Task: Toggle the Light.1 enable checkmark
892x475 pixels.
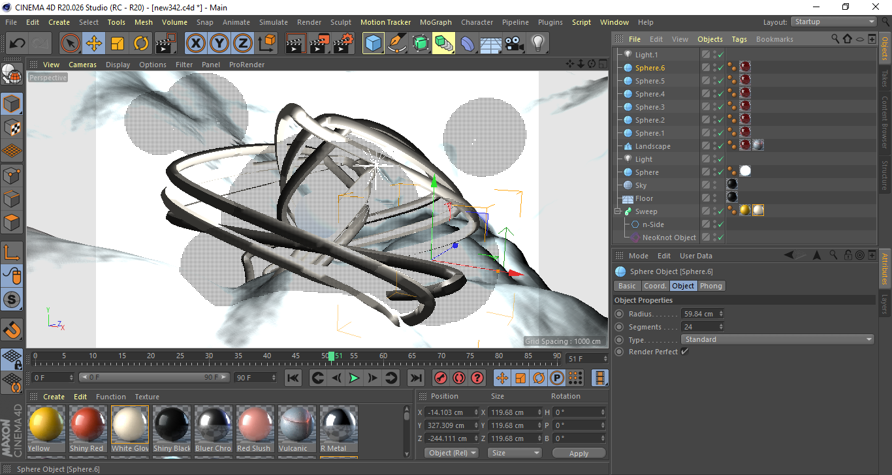Action: point(720,55)
